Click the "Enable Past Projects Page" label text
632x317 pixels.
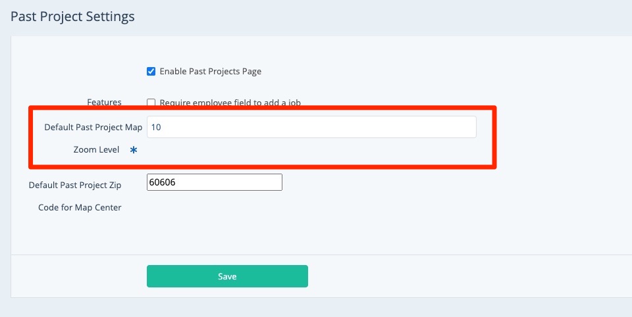pyautogui.click(x=210, y=71)
